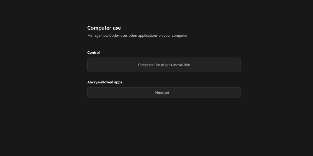Click the 'Computer use' heading
This screenshot has height=156, width=313.
click(104, 28)
